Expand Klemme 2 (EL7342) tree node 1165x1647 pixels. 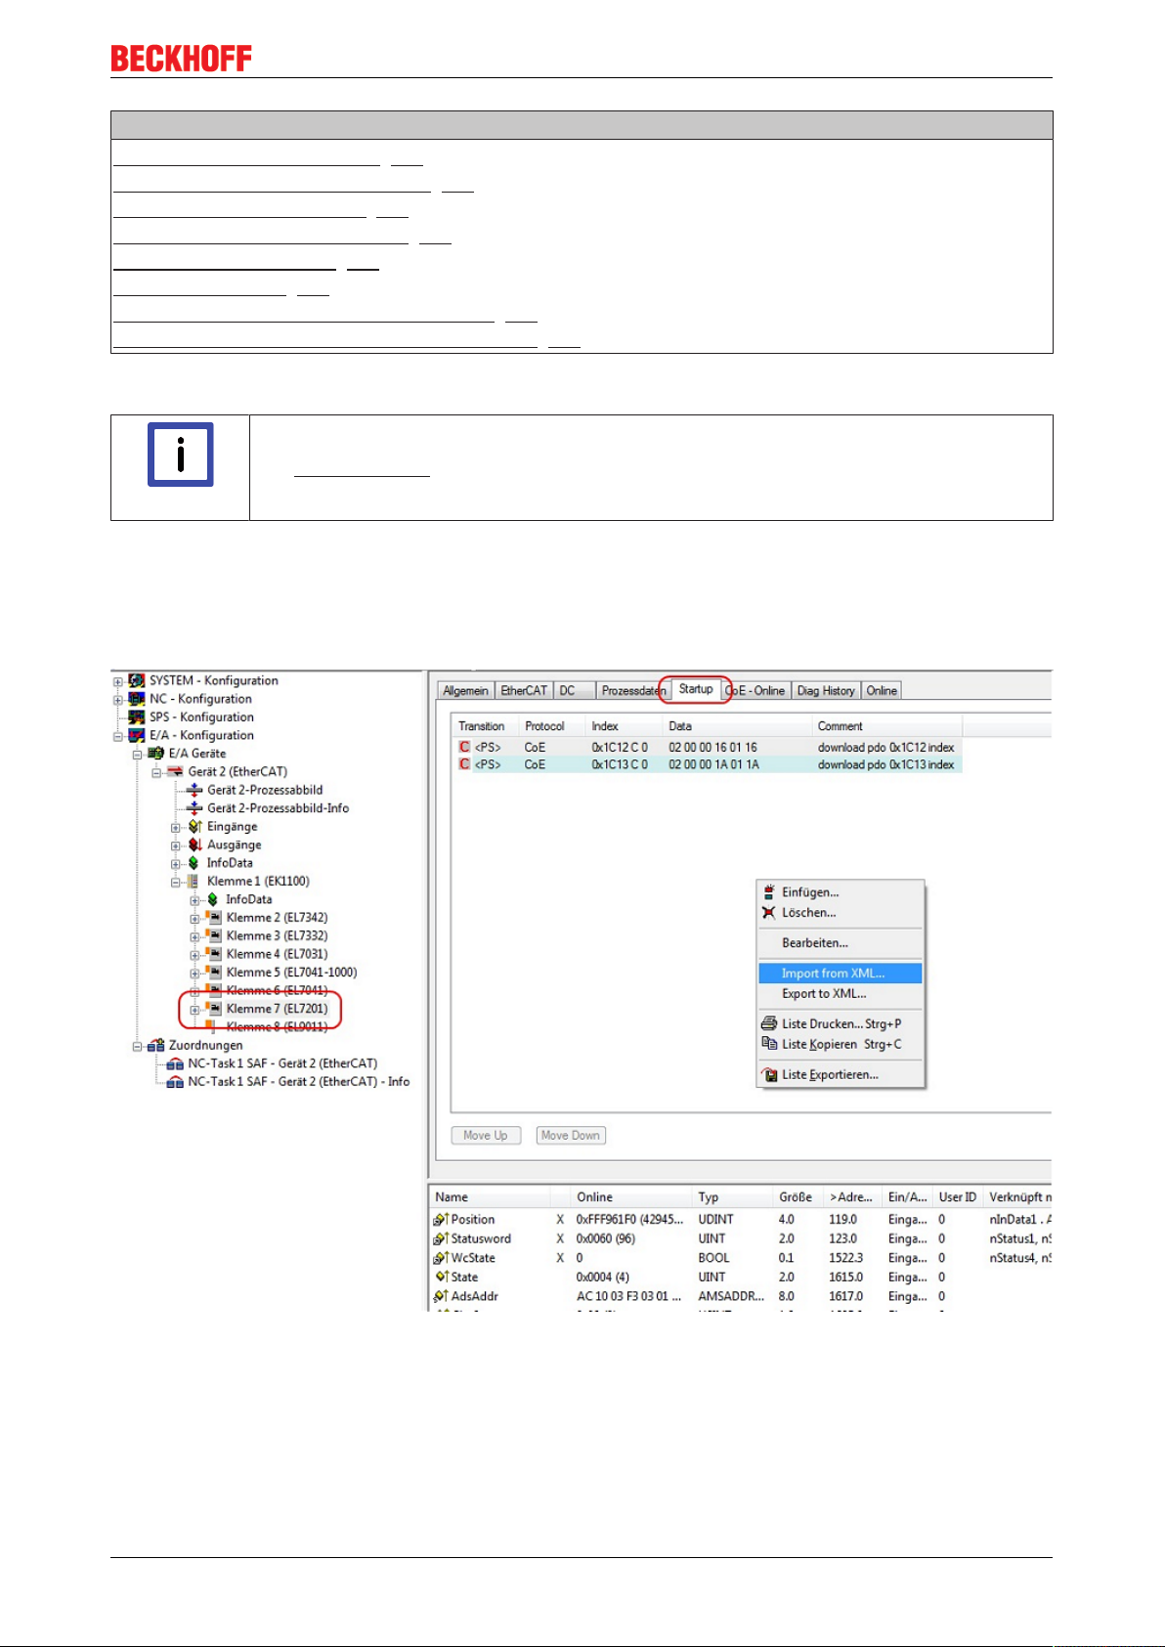click(x=194, y=918)
